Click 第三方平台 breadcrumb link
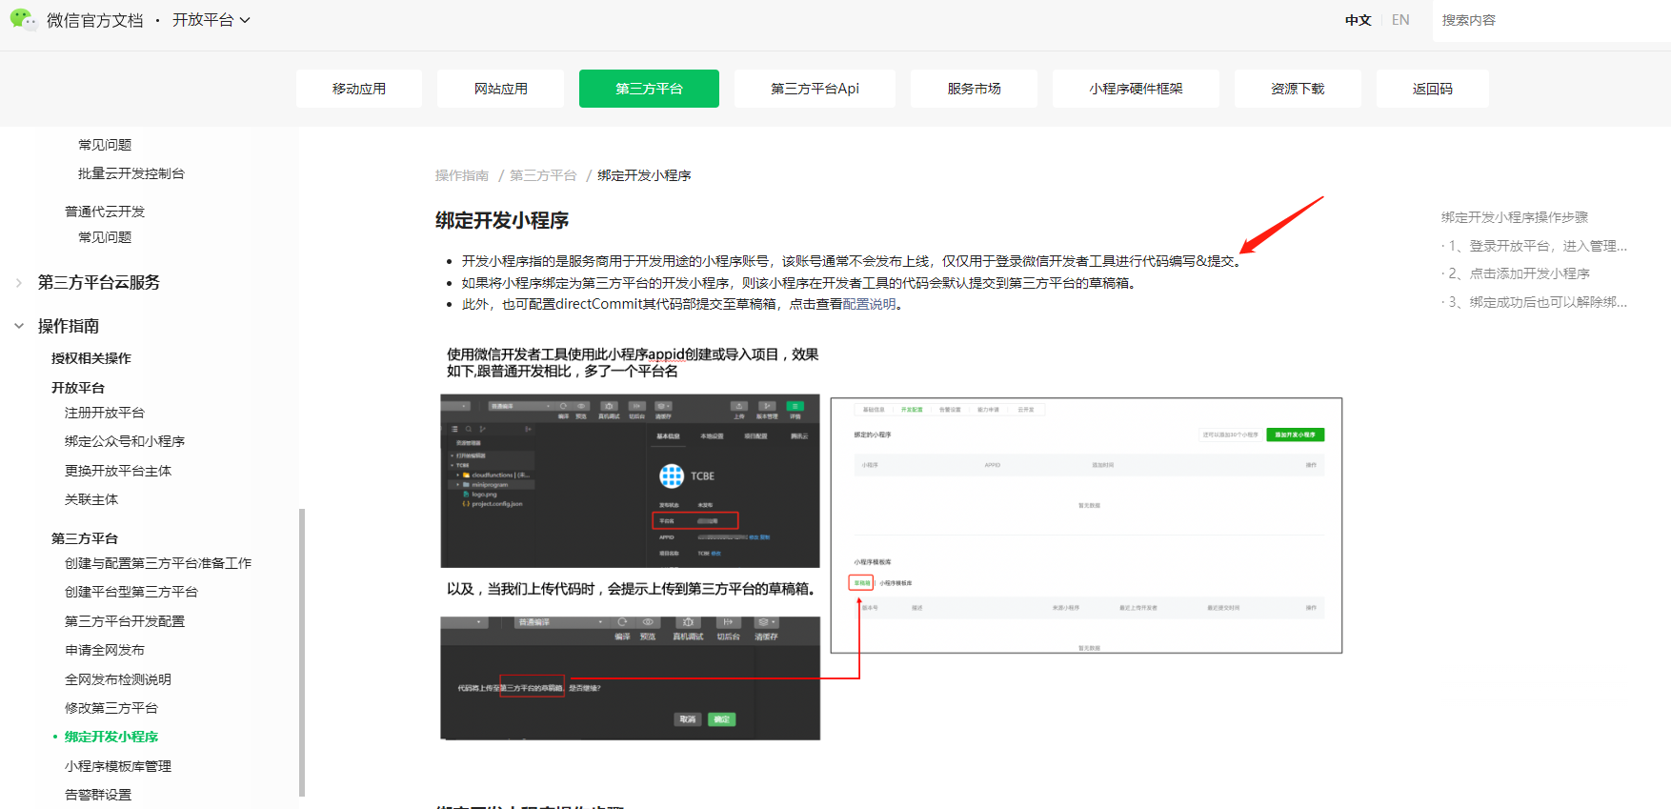This screenshot has width=1671, height=809. click(543, 175)
